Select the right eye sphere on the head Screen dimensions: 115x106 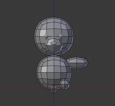click(61, 36)
